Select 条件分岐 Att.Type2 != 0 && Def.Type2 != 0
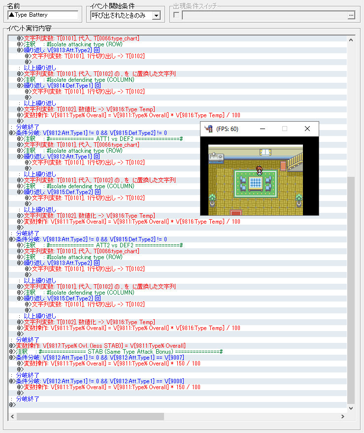Screen dimensions: 364x433 coord(178,239)
